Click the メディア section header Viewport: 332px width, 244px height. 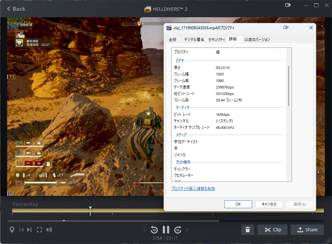pyautogui.click(x=181, y=135)
